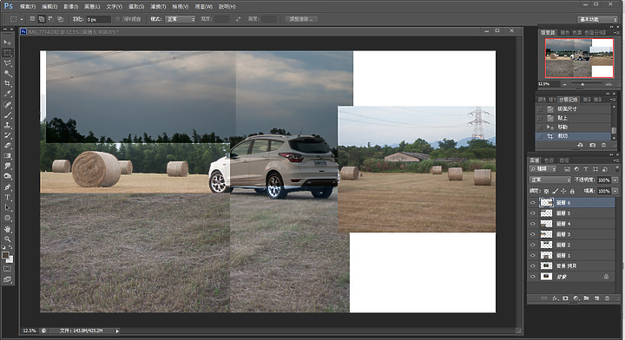Open the Edit (E) menu
625x340 pixels.
49,7
